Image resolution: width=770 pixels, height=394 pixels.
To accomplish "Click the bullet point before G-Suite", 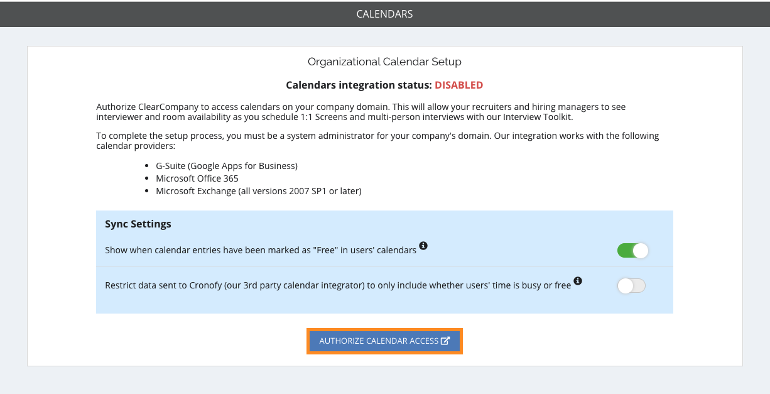I will pyautogui.click(x=148, y=166).
